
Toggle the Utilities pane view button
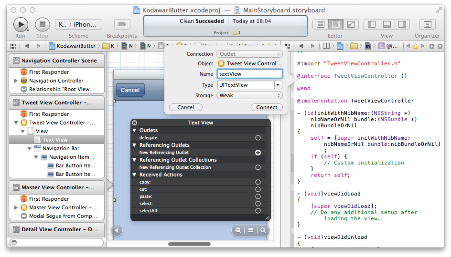(x=402, y=24)
